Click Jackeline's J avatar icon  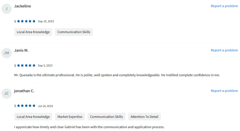pos(7,9)
